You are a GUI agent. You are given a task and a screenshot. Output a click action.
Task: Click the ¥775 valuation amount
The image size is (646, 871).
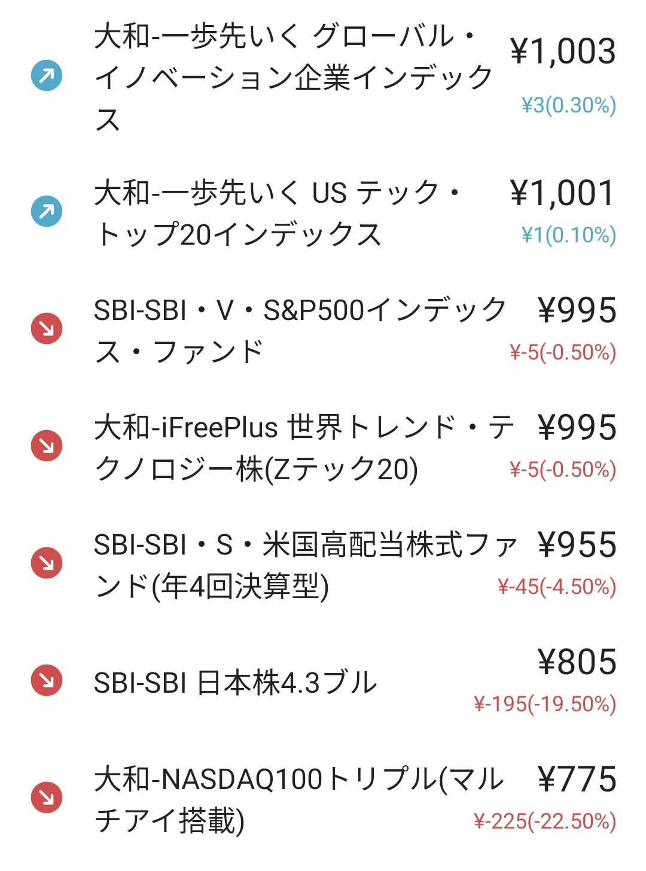point(577,779)
